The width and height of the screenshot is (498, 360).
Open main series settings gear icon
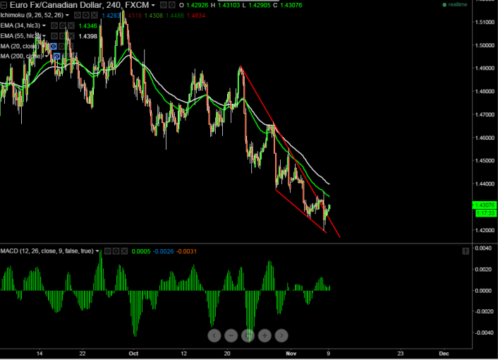tap(172, 5)
